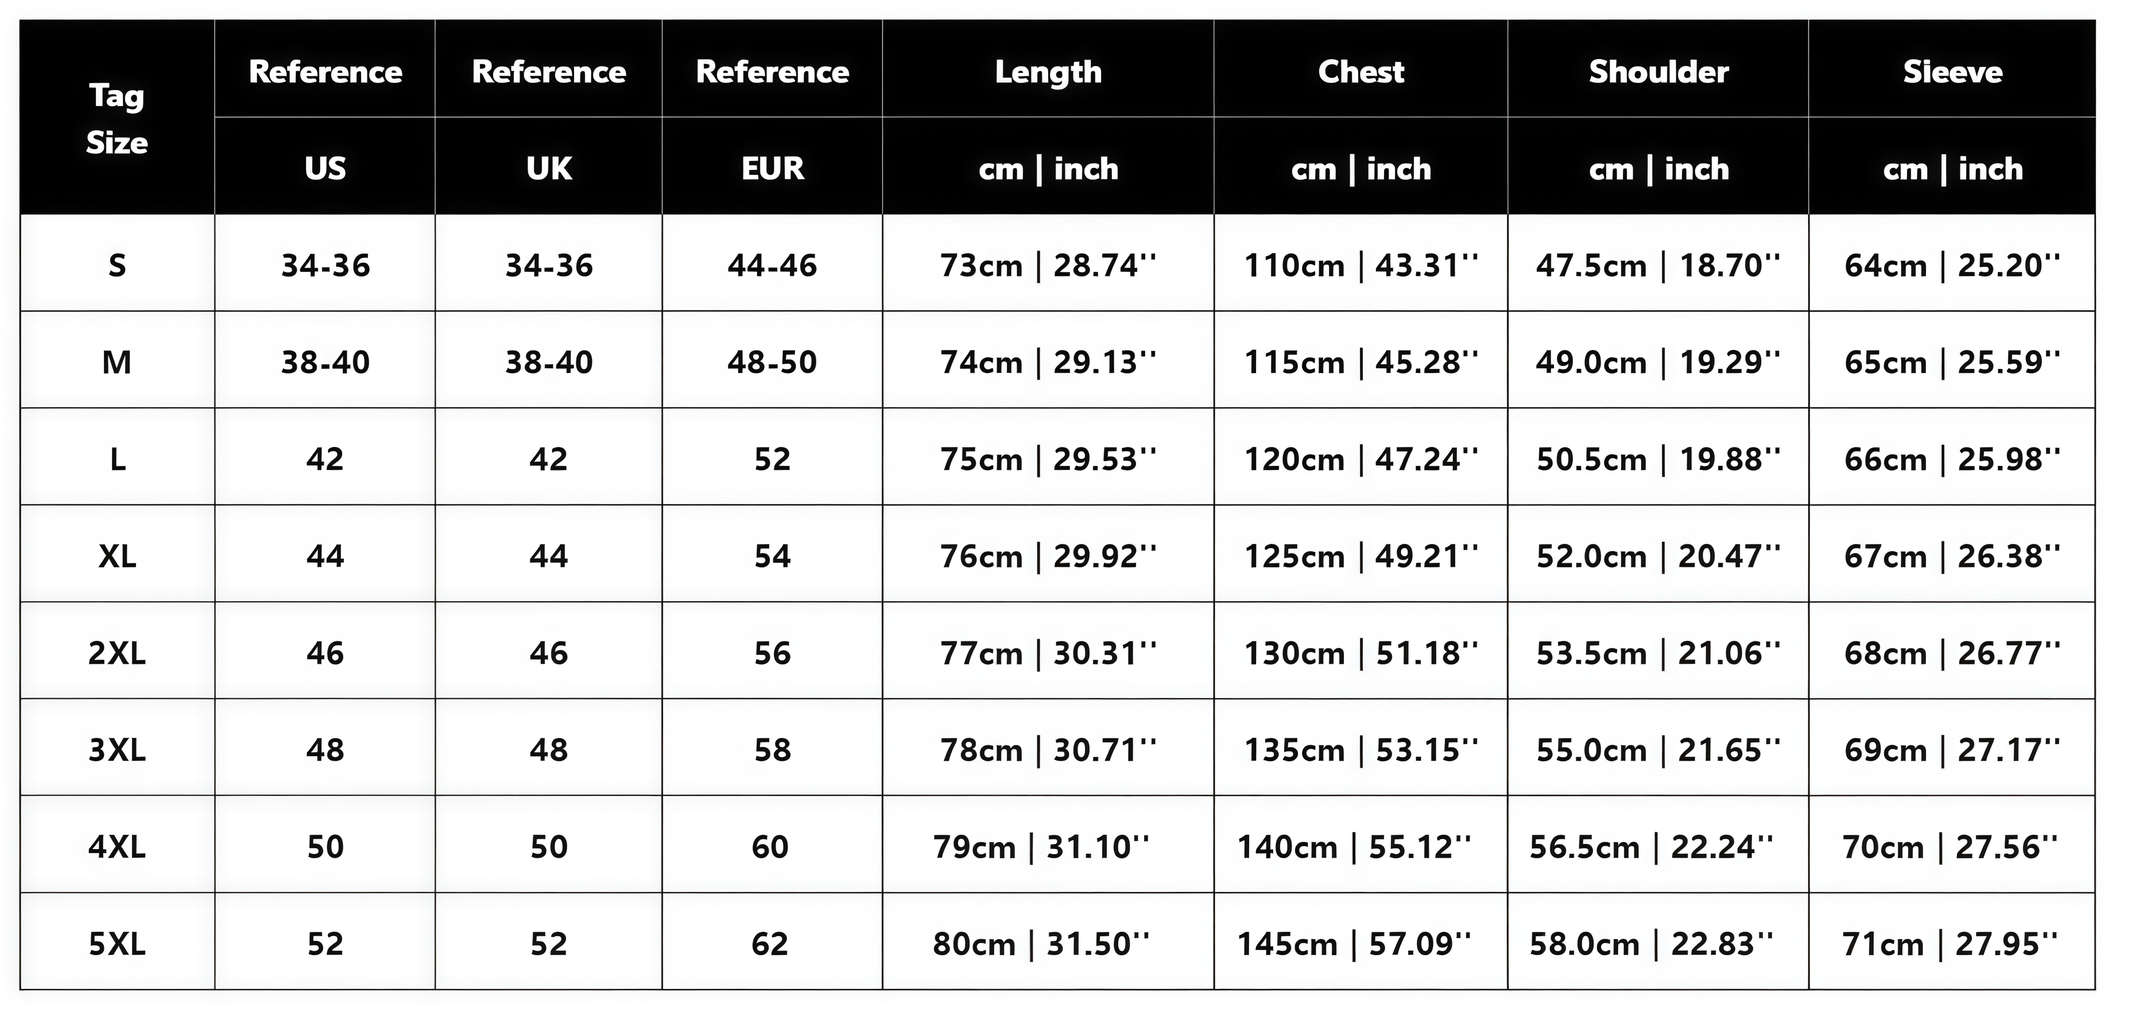This screenshot has width=2132, height=1012.
Task: Select the Sieeve column header
Action: click(x=1952, y=72)
